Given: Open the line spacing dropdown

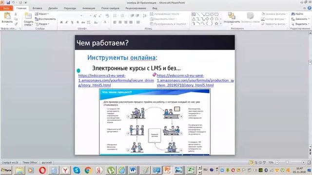Looking at the screenshot, I should coord(145,16).
